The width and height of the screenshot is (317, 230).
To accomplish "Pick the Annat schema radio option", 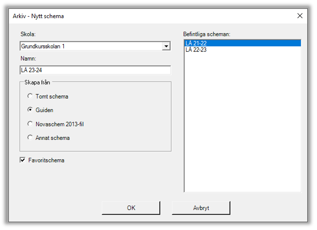I will (31, 137).
